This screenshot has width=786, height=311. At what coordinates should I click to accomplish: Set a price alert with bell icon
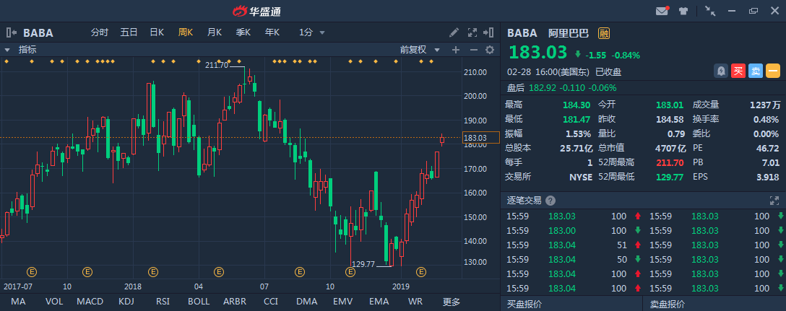pyautogui.click(x=720, y=71)
